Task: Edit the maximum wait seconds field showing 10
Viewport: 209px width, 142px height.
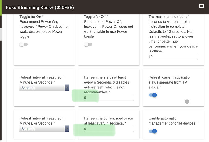Action: (x=173, y=57)
